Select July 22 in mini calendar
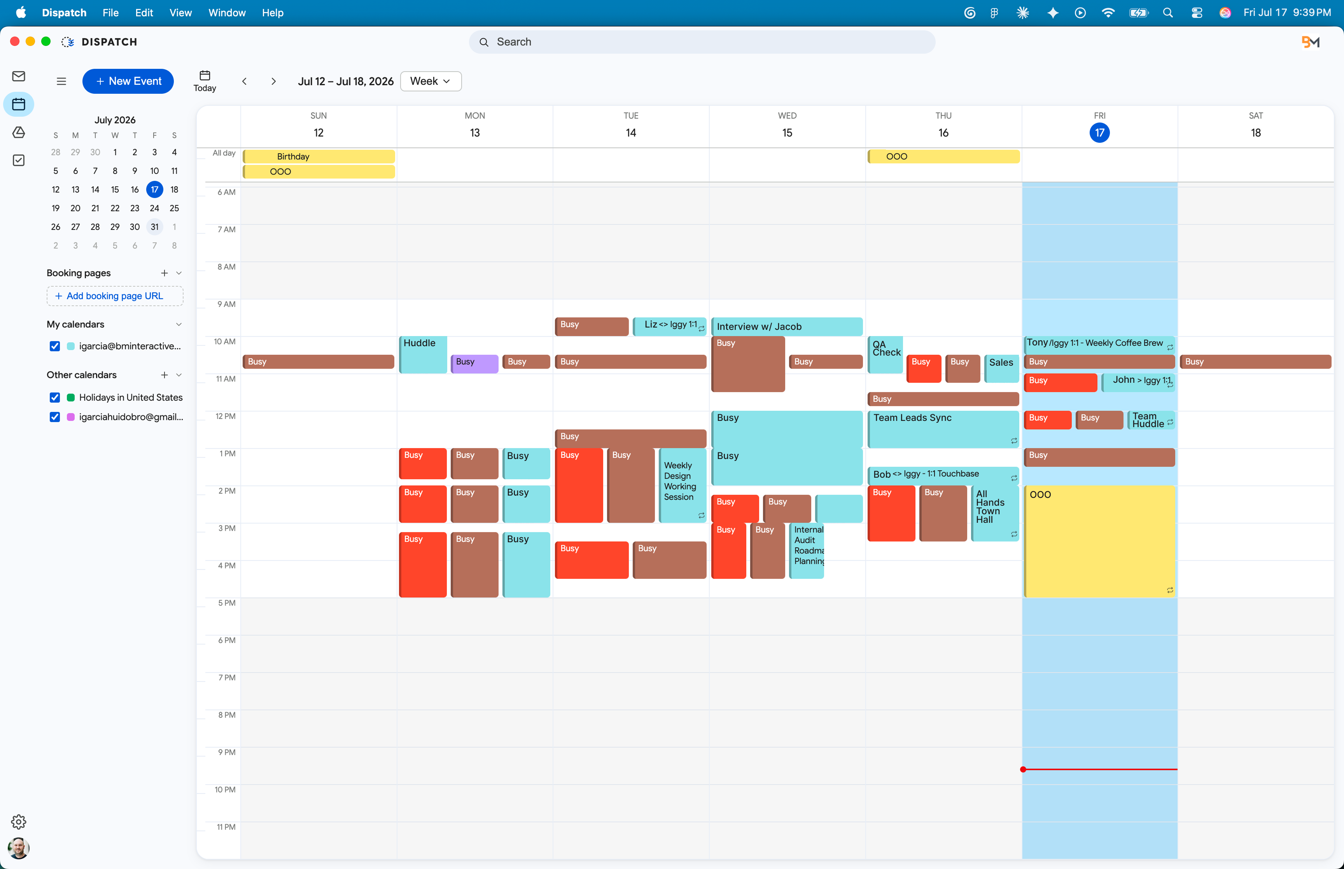This screenshot has width=1344, height=869. [x=115, y=208]
